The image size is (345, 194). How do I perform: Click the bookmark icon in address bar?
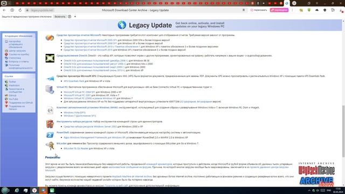point(244,10)
